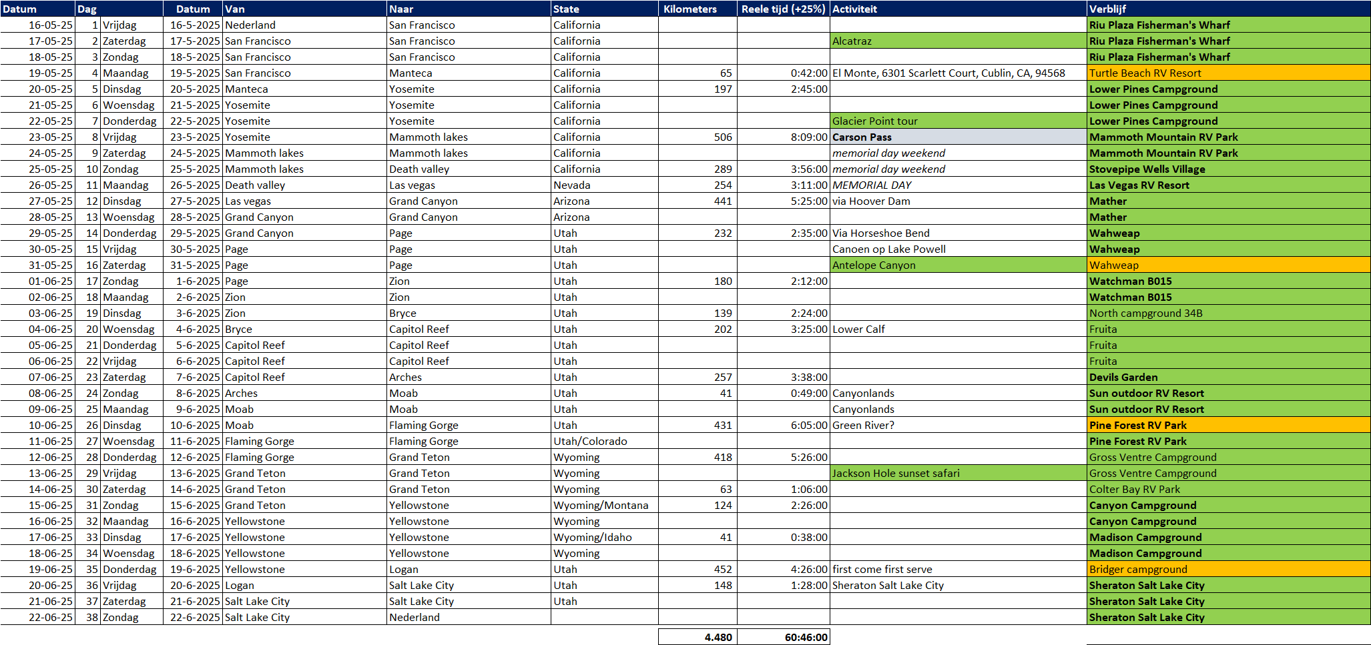Click the Colter Bay RV Park cell
Viewport: 1371px width, 645px height.
coord(1228,490)
